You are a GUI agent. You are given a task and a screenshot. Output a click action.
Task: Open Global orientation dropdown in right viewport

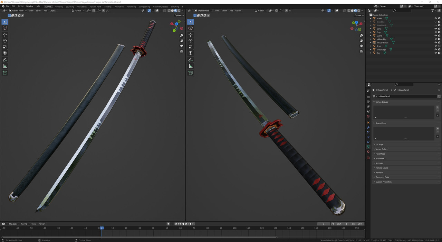pos(260,11)
